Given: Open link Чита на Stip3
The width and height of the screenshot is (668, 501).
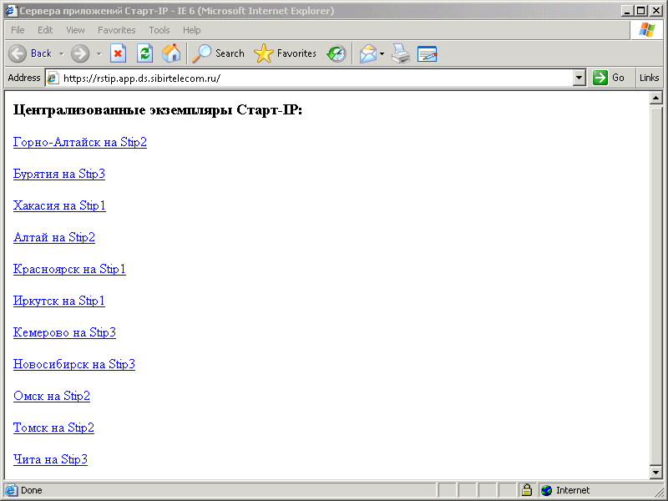Looking at the screenshot, I should pos(50,459).
